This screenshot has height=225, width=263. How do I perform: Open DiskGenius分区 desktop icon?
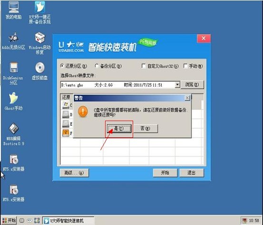13,73
